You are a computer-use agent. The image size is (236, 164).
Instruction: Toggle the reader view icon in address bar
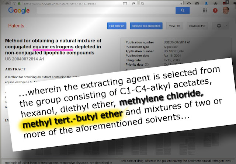(x=125, y=3)
